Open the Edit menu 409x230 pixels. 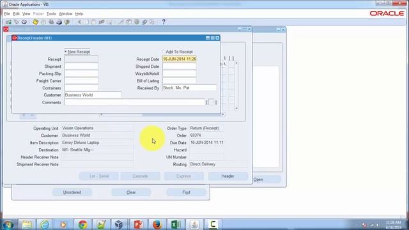click(16, 14)
